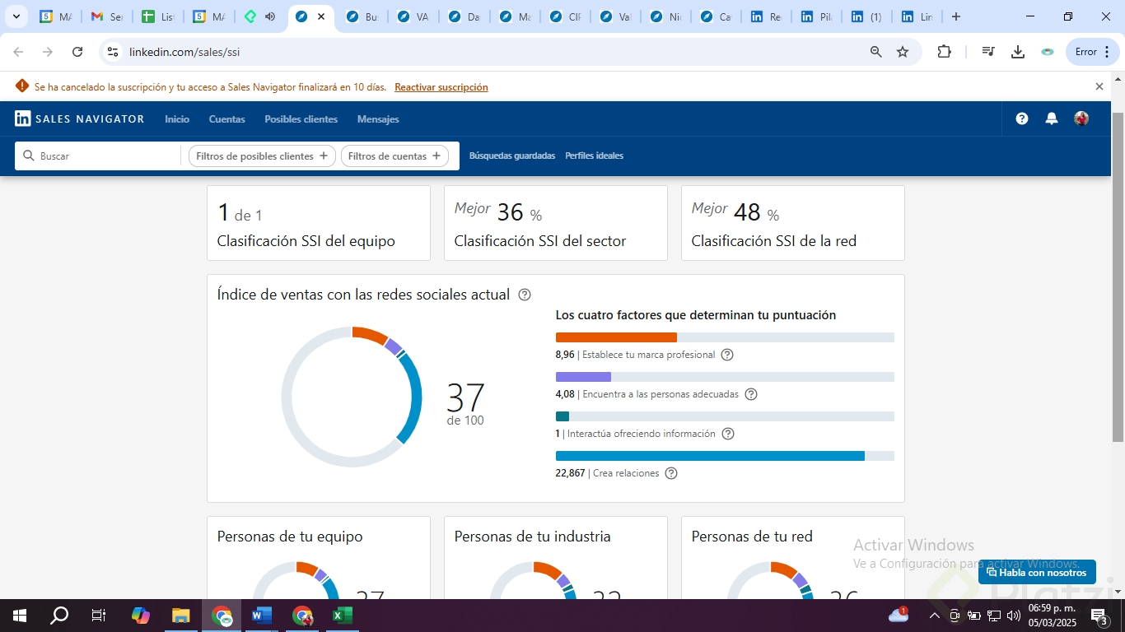This screenshot has width=1125, height=632.
Task: Click the volume speaker icon in system tray
Action: pyautogui.click(x=1013, y=616)
